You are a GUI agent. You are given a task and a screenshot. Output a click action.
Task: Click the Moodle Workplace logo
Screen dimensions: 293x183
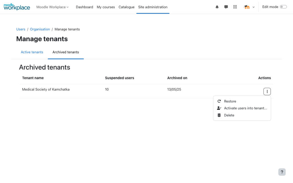pos(17,7)
